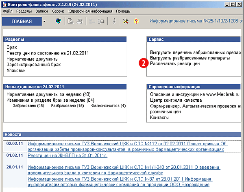Image resolution: width=244 pixels, height=192 pixels.
Task: Open information letter №87 about ООО Возрождение
Action: [x=120, y=182]
